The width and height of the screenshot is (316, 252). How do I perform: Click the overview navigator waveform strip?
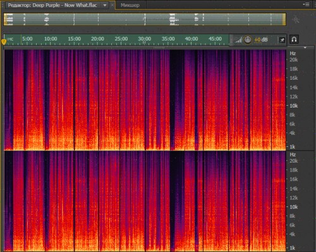(145, 20)
